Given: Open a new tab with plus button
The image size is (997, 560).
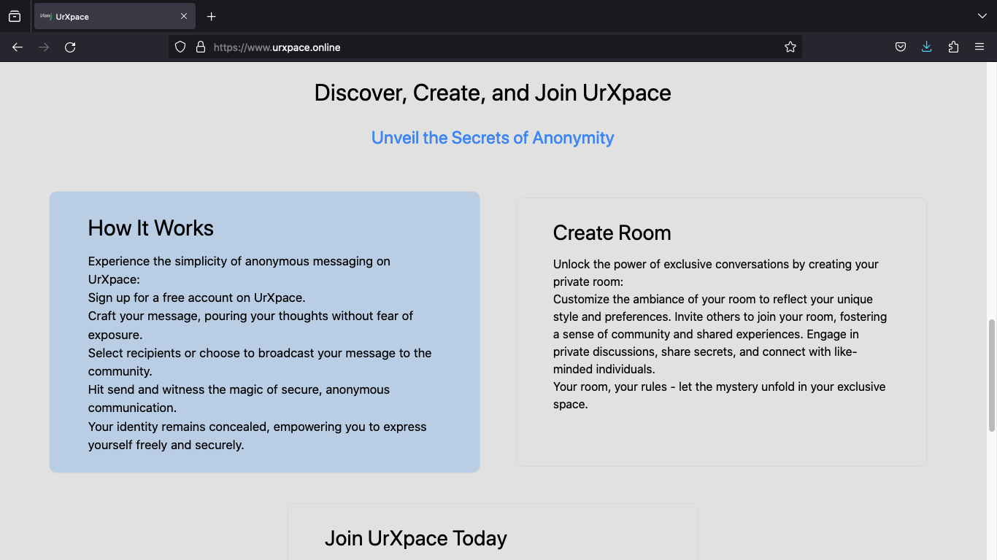Looking at the screenshot, I should coord(212,16).
